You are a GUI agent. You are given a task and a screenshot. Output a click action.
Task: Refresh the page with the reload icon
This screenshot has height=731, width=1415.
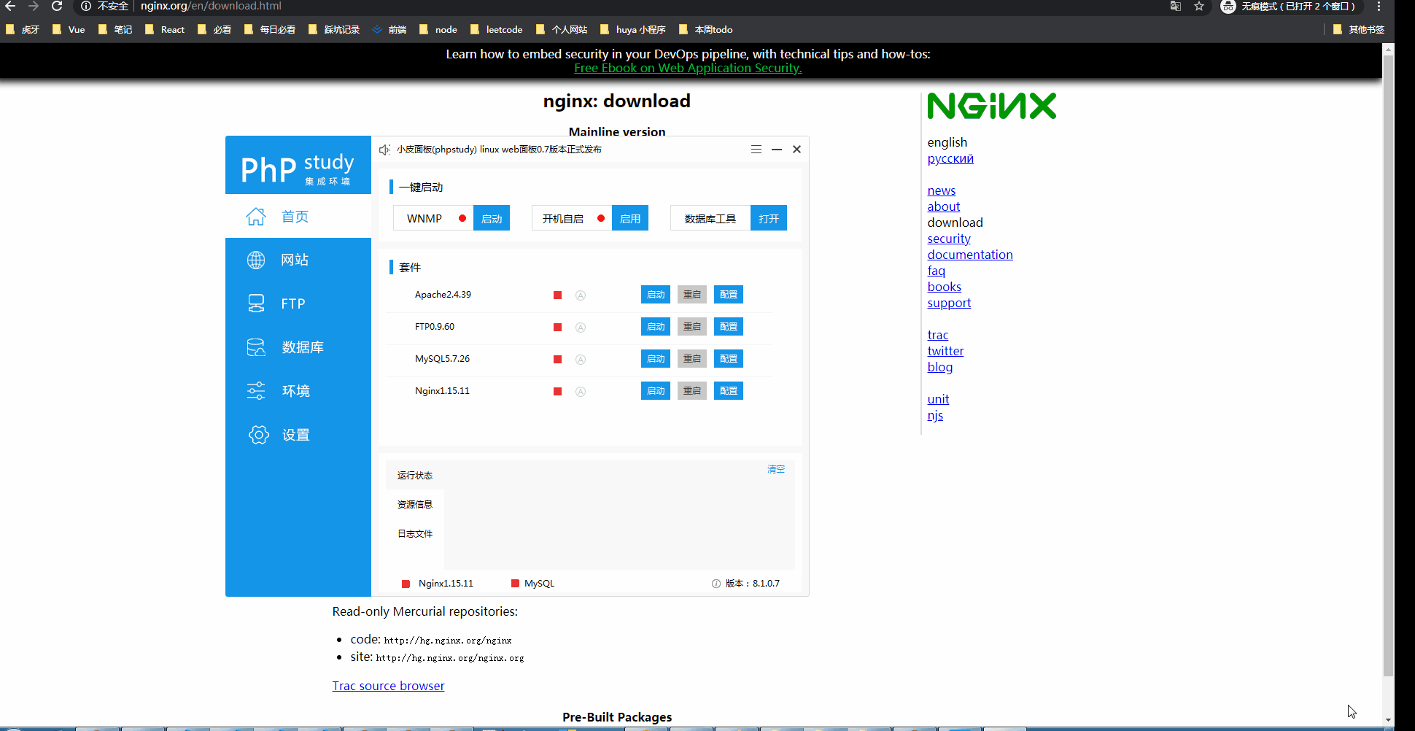coord(57,6)
